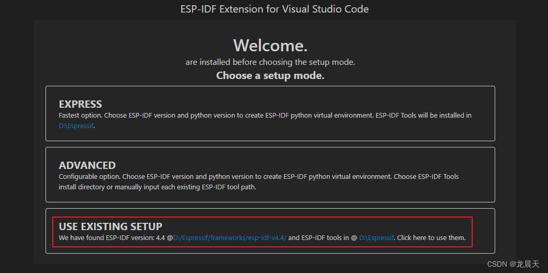Click the ESP-IDF Extension for Visual Studio Code title
548x273 pixels.
pyautogui.click(x=275, y=9)
